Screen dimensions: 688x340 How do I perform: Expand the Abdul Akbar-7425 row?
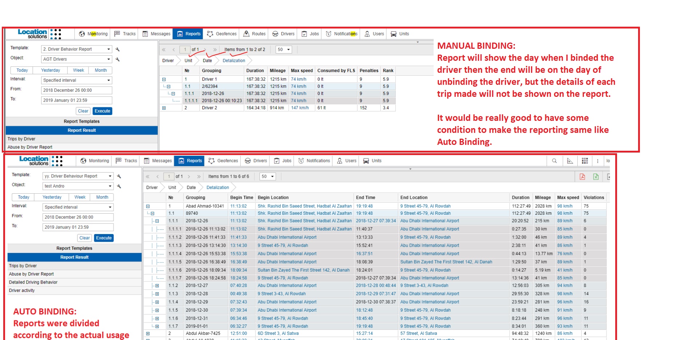point(148,333)
